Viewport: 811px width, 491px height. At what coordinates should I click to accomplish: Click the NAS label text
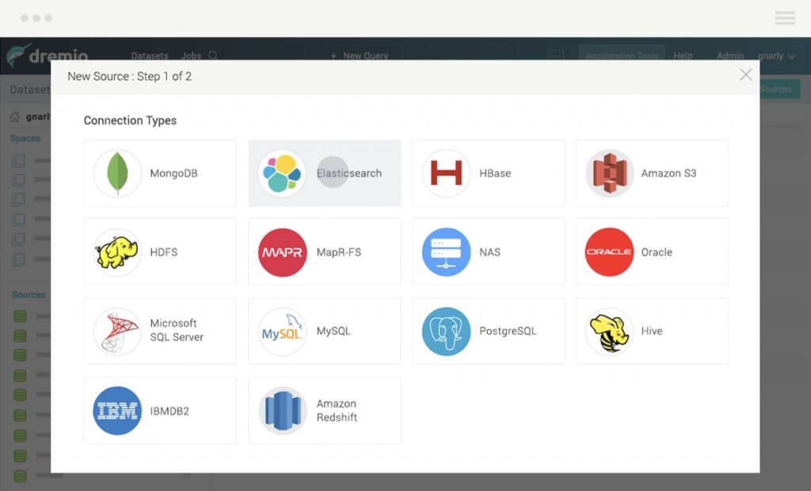pos(489,252)
